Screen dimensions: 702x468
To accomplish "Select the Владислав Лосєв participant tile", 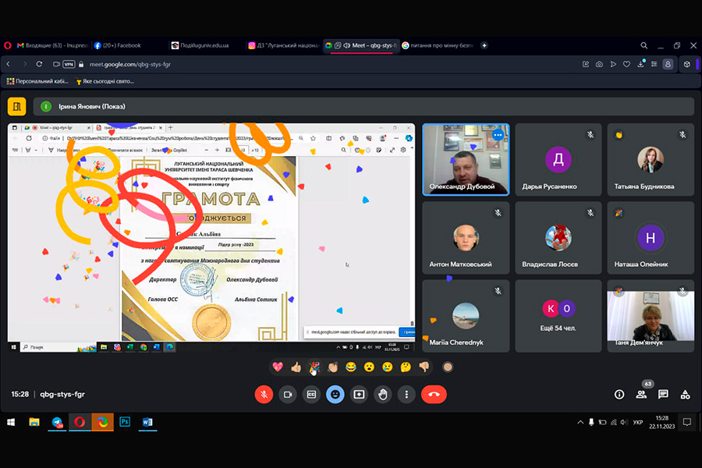I will tap(558, 238).
